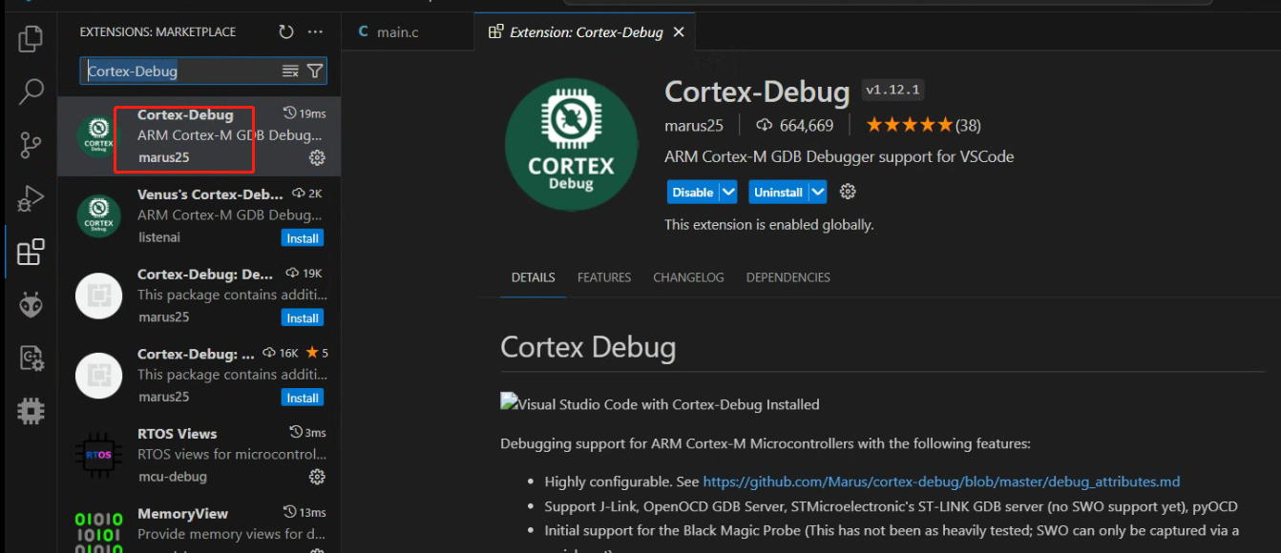
Task: Select the RTOS Views list entry
Action: [199, 455]
